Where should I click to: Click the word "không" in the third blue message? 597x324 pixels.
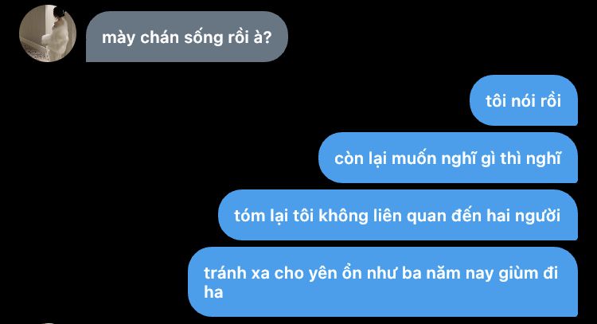[343, 216]
